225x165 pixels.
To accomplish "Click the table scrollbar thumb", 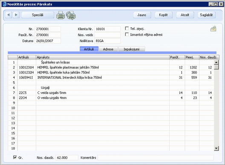I will click(x=216, y=67).
